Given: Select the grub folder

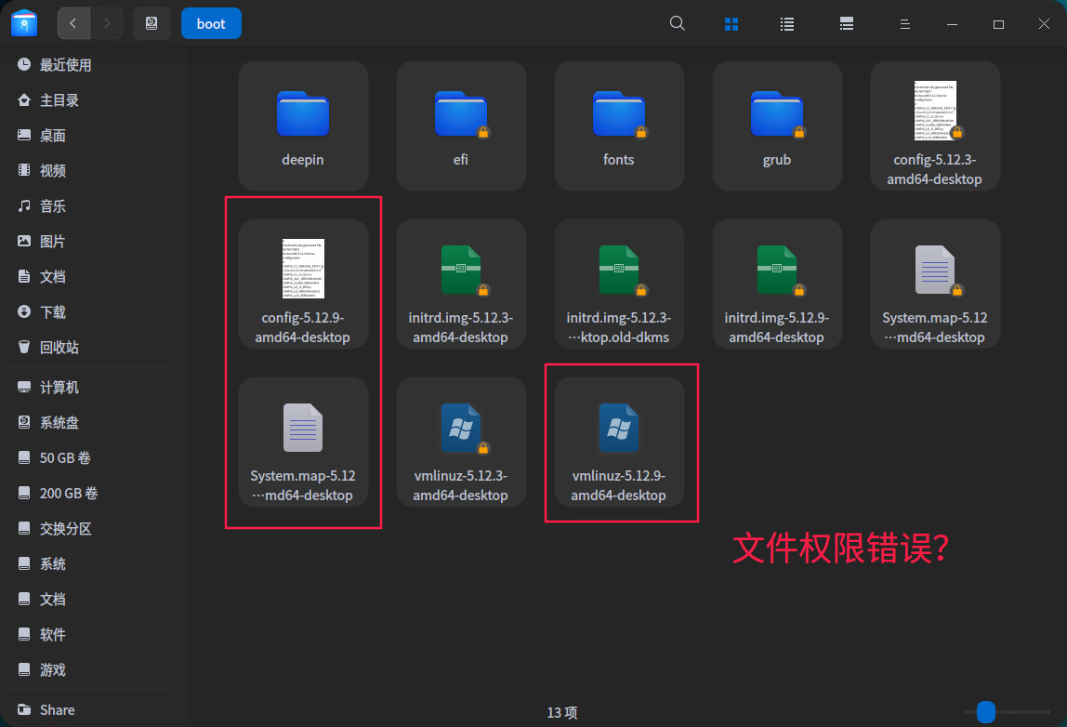Looking at the screenshot, I should [x=776, y=126].
